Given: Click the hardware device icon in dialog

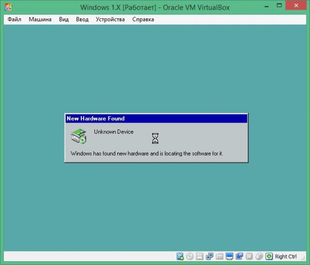Looking at the screenshot, I should pyautogui.click(x=78, y=136).
